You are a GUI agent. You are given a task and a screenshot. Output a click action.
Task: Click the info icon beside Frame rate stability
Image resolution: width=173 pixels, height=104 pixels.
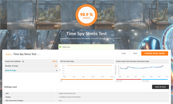click(23, 61)
